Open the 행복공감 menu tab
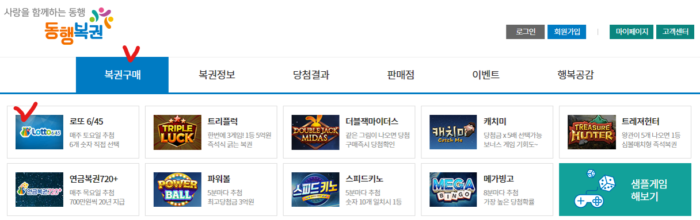Image resolution: width=700 pixels, height=220 pixels. coord(576,75)
